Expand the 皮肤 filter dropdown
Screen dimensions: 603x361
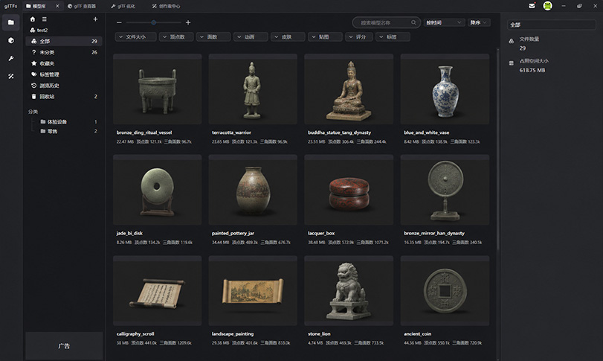click(x=288, y=37)
